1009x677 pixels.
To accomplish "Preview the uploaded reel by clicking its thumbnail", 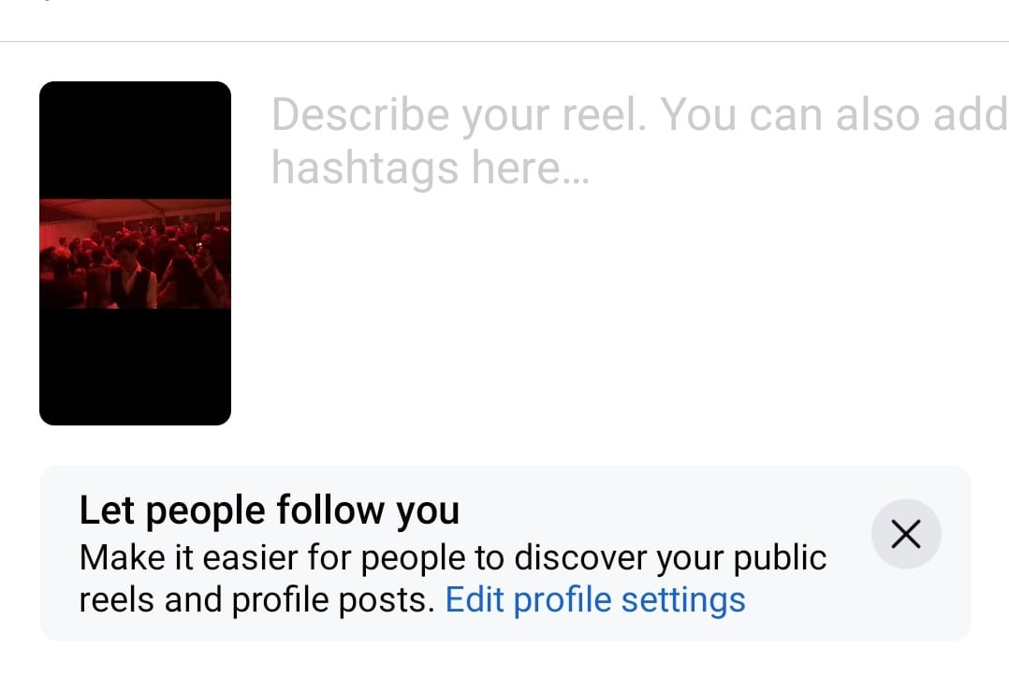I will pyautogui.click(x=135, y=252).
